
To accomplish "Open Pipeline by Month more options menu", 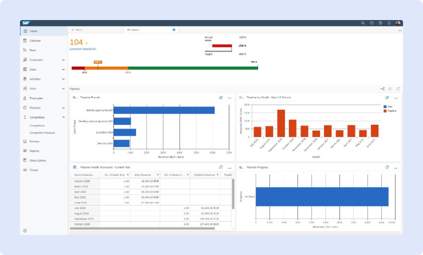I will tap(396, 98).
